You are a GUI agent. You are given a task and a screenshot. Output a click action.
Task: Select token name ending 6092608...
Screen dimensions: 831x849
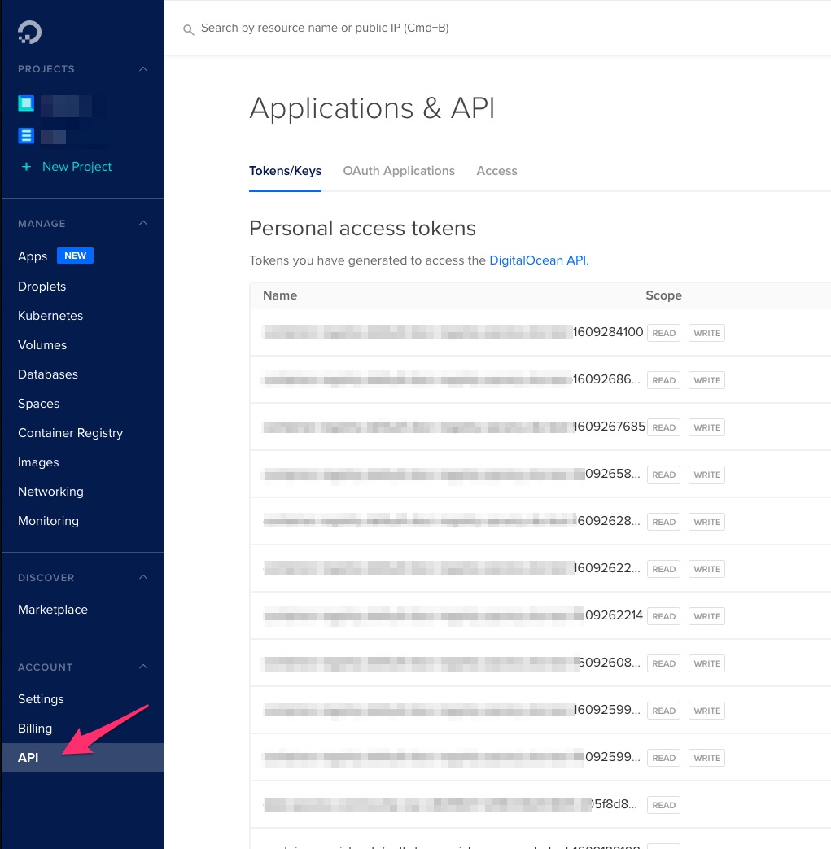[x=452, y=663]
